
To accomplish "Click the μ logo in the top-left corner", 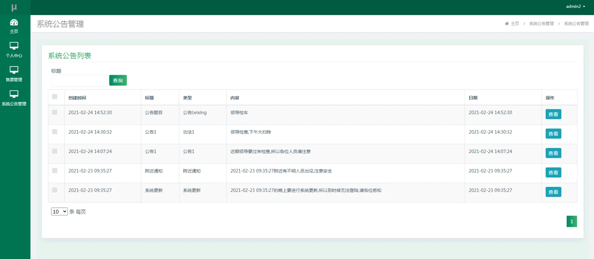I will [x=14, y=7].
